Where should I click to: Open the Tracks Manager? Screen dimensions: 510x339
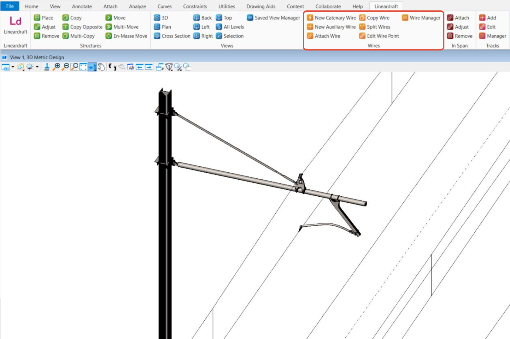(493, 36)
